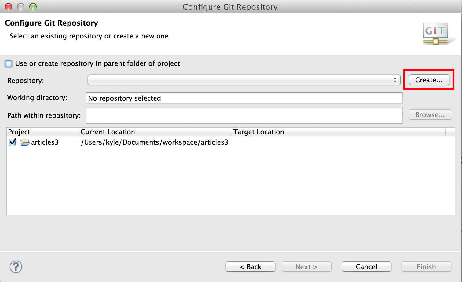
Task: Go to previous page with Back button
Action: (x=250, y=267)
